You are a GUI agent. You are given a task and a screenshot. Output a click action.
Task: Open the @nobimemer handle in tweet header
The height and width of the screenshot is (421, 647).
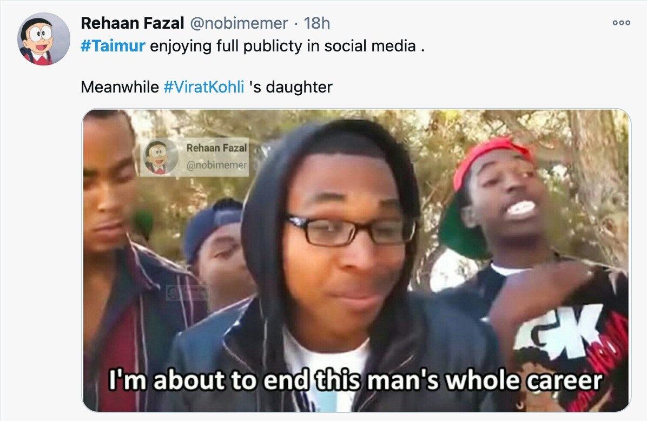239,23
